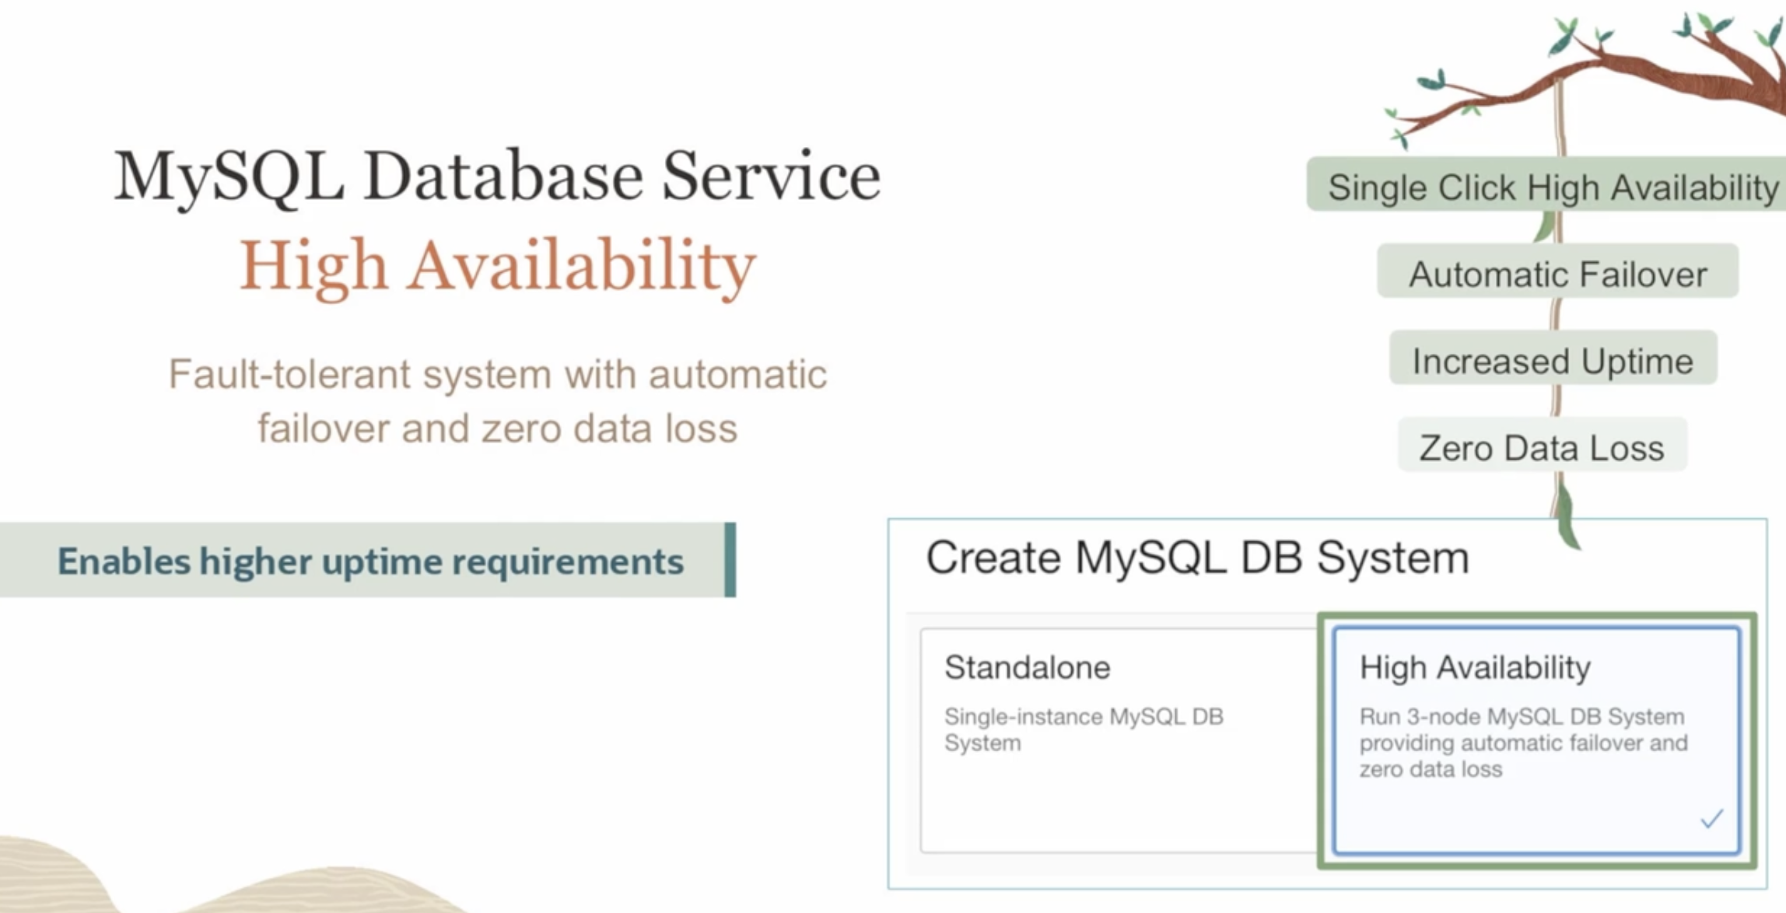Click the Create MySQL DB System heading
1786x913 pixels.
pos(1197,558)
